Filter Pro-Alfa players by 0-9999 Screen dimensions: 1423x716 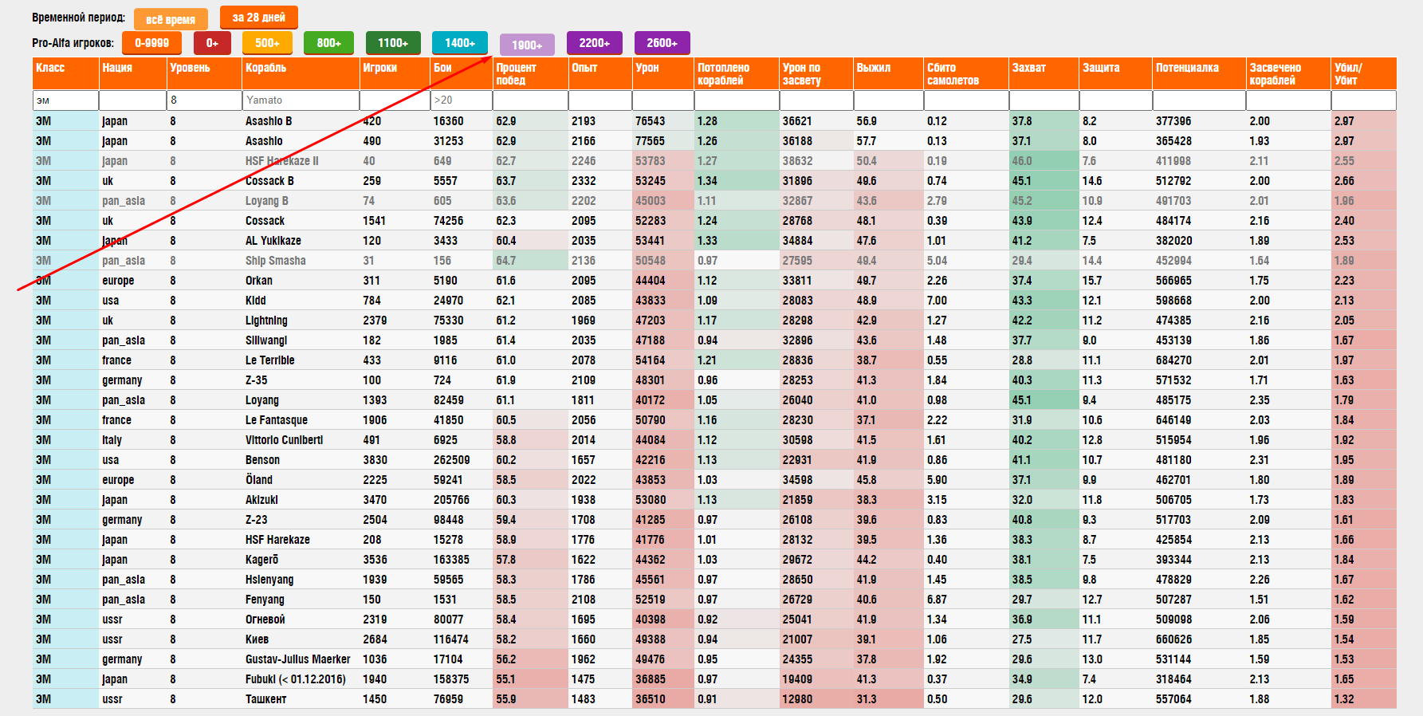coord(151,43)
